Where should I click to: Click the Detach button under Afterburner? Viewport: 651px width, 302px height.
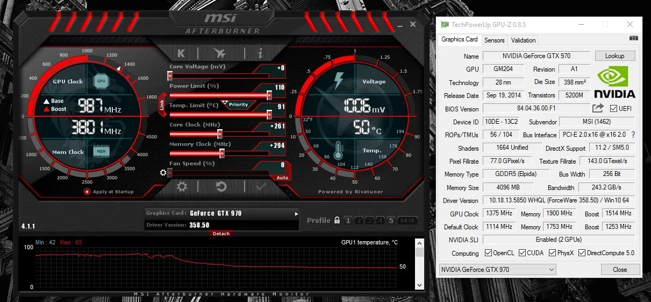(x=221, y=234)
